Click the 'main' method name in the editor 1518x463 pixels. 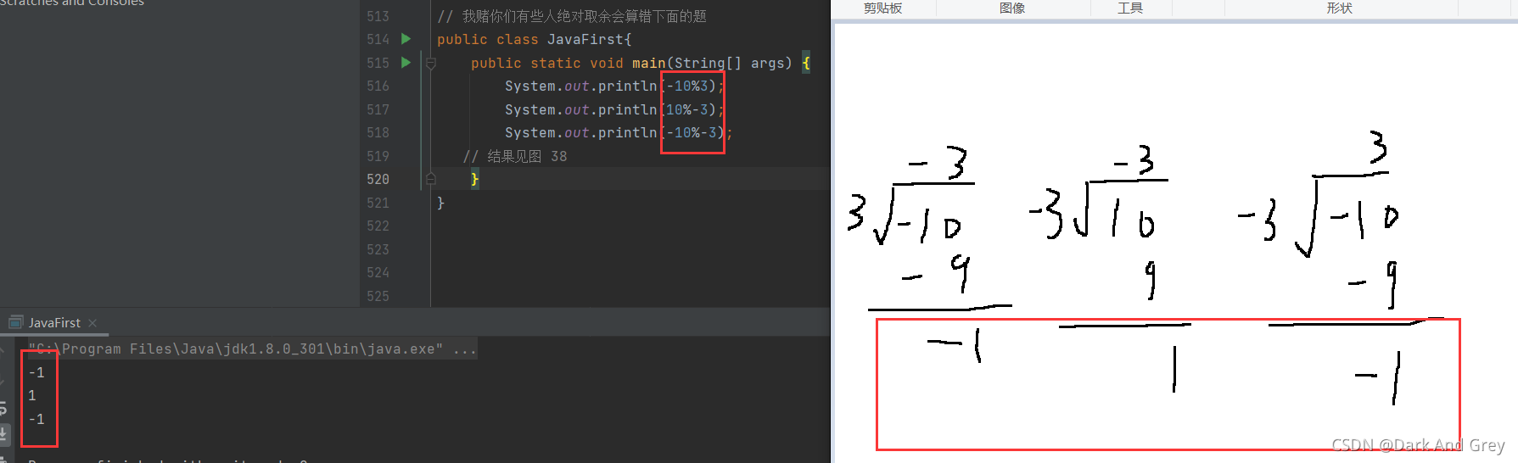(648, 63)
